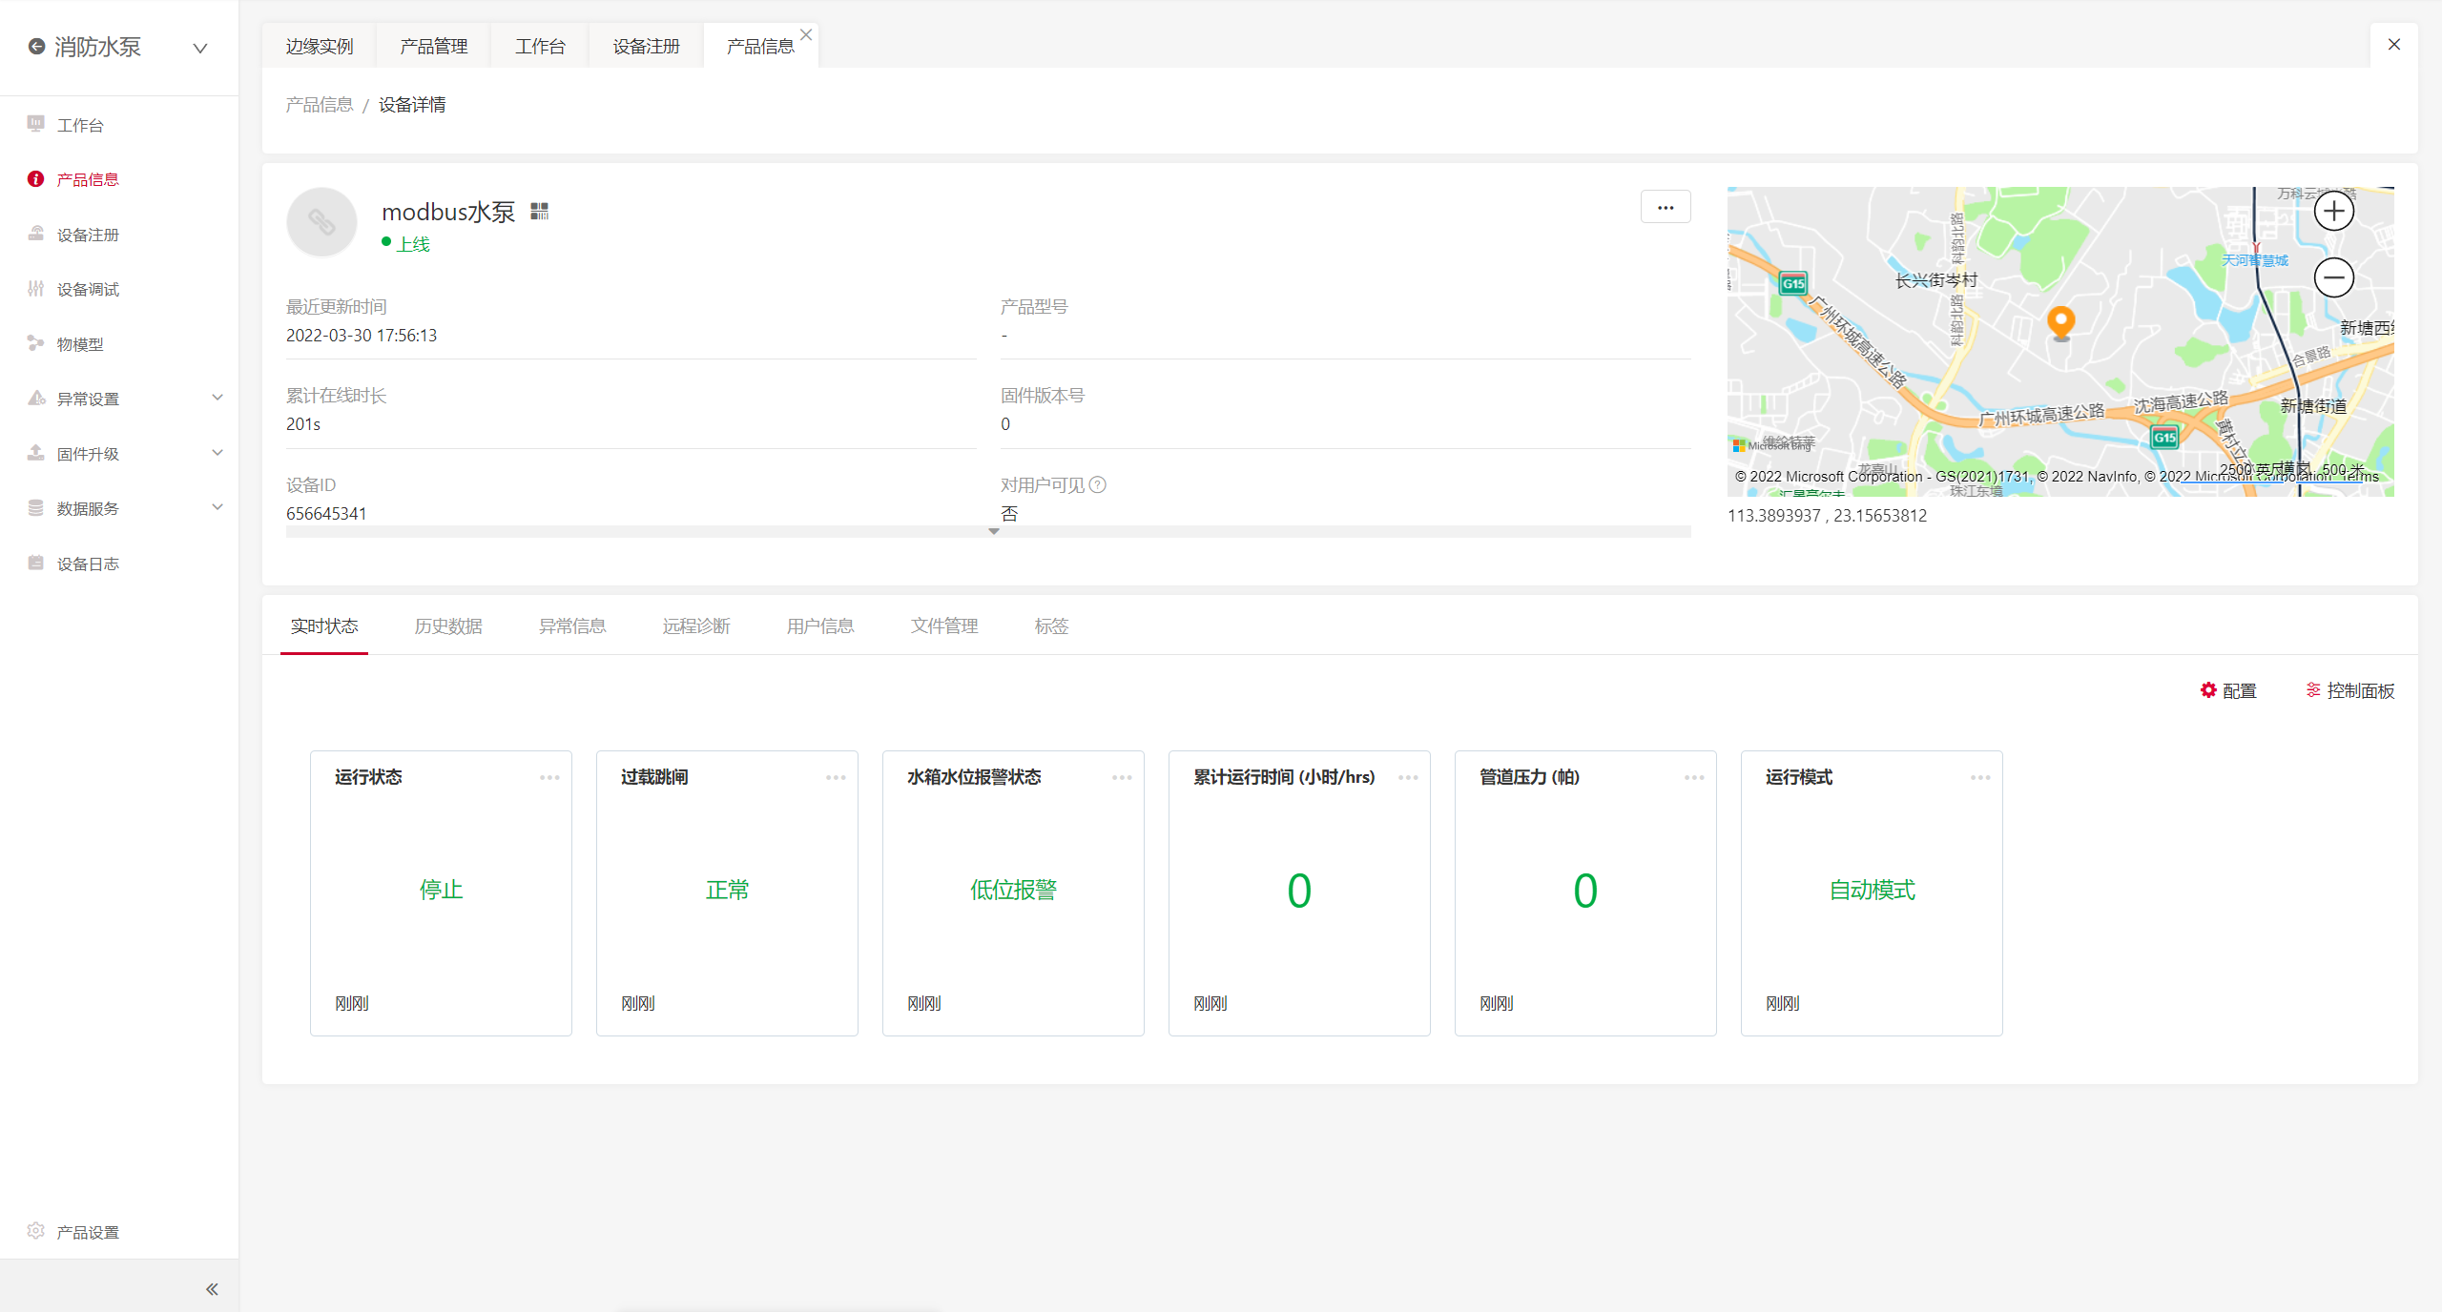Open the 配置 gear settings
2442x1312 pixels.
(x=2227, y=690)
